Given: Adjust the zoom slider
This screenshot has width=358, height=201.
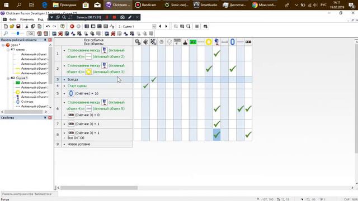Looking at the screenshot, I should point(18,33).
